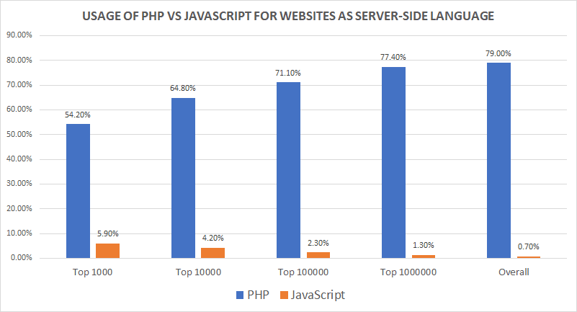This screenshot has width=577, height=312.
Task: Click the 0.00% axis label
Action: pyautogui.click(x=22, y=258)
